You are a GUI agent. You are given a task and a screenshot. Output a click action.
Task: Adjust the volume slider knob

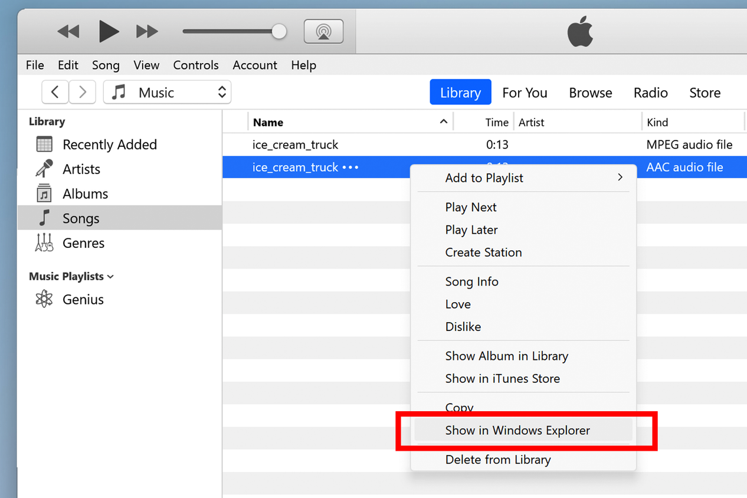tap(279, 31)
